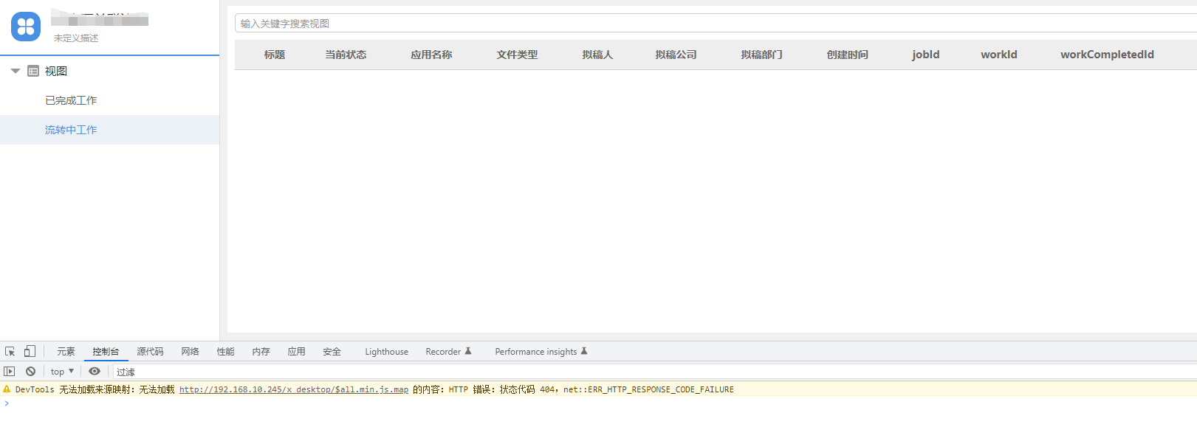Image resolution: width=1197 pixels, height=441 pixels.
Task: Click the view list icon beside 视图
Action: [x=33, y=71]
